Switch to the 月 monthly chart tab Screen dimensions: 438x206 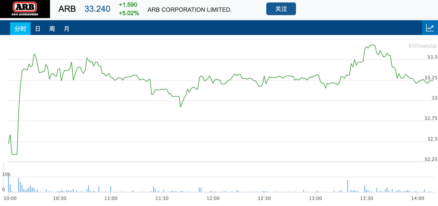pyautogui.click(x=66, y=29)
